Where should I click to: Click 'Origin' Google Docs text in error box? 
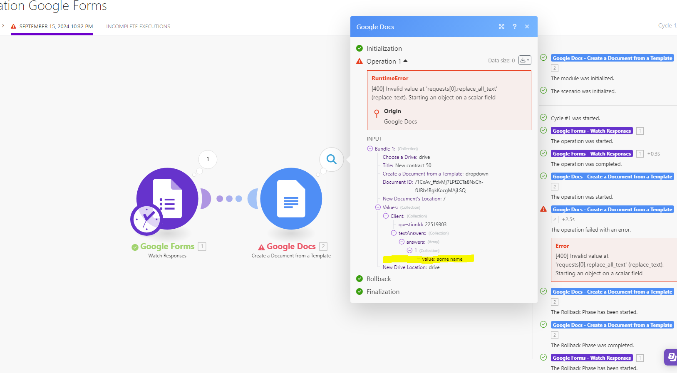[x=400, y=121]
